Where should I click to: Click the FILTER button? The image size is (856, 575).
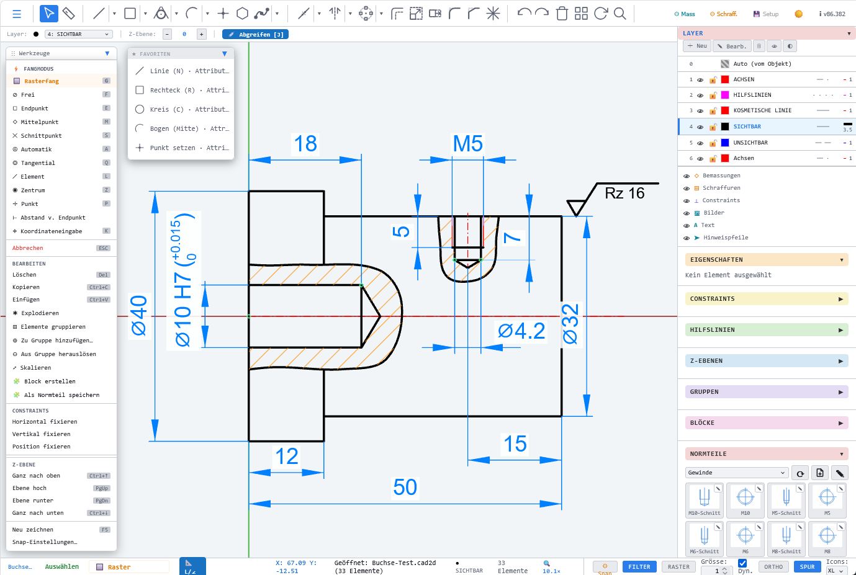[x=639, y=567]
